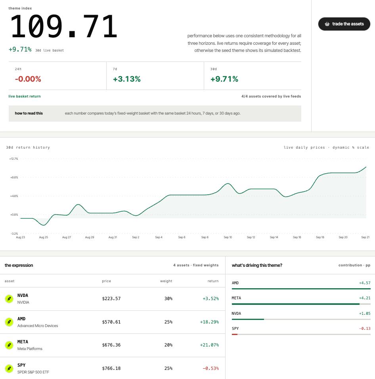Click the how to read this label
The height and width of the screenshot is (379, 375).
tap(29, 113)
